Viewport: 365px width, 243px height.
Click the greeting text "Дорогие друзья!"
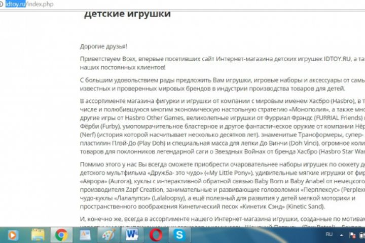[103, 47]
